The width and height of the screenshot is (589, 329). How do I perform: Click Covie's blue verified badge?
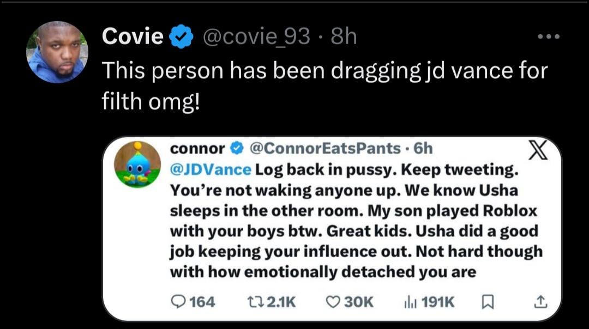(181, 37)
